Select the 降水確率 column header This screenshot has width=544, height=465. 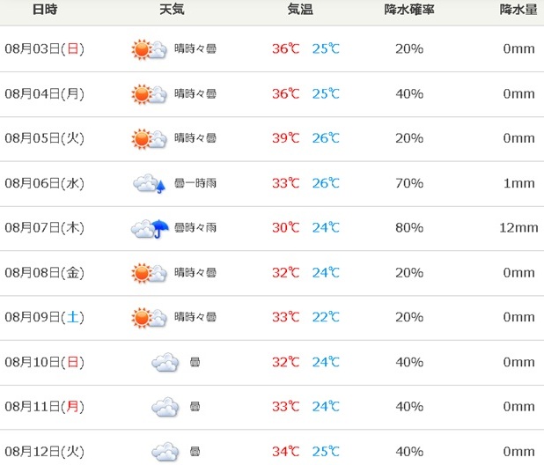(409, 10)
